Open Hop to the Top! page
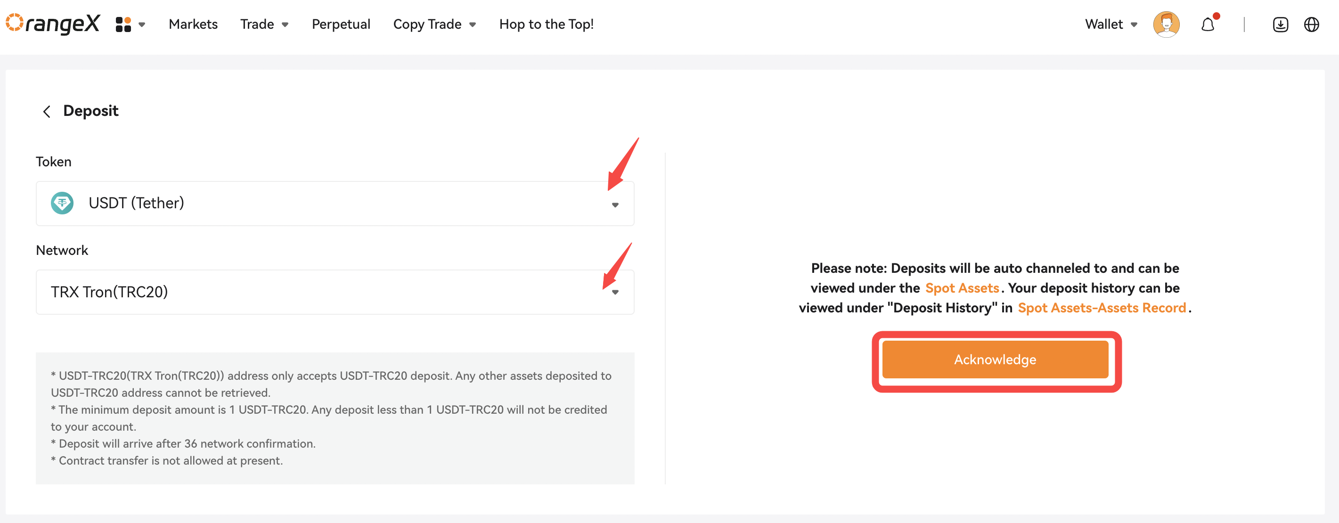Viewport: 1339px width, 523px height. point(547,25)
